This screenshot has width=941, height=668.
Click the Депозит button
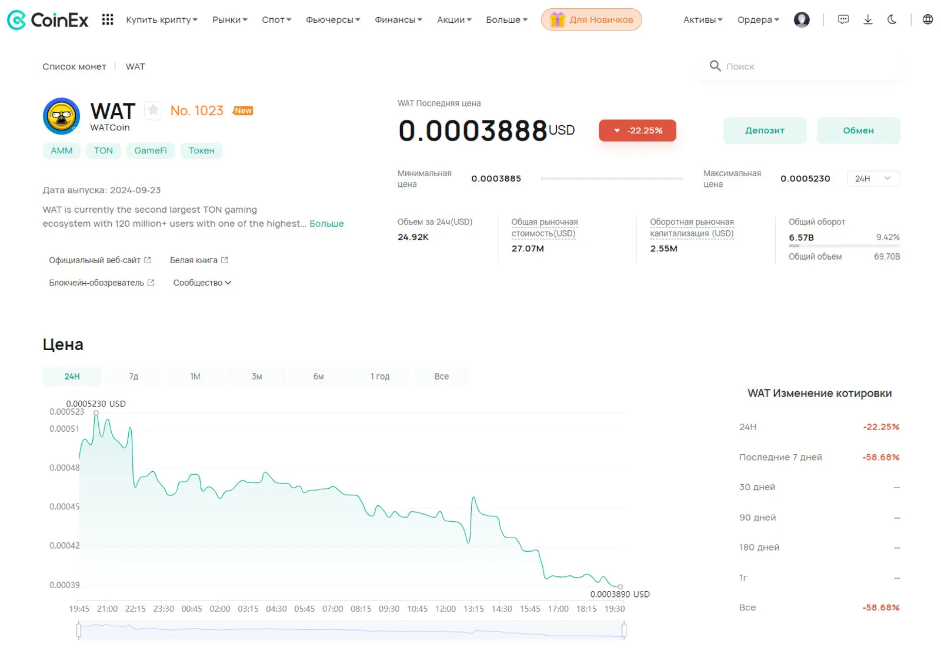pos(765,130)
